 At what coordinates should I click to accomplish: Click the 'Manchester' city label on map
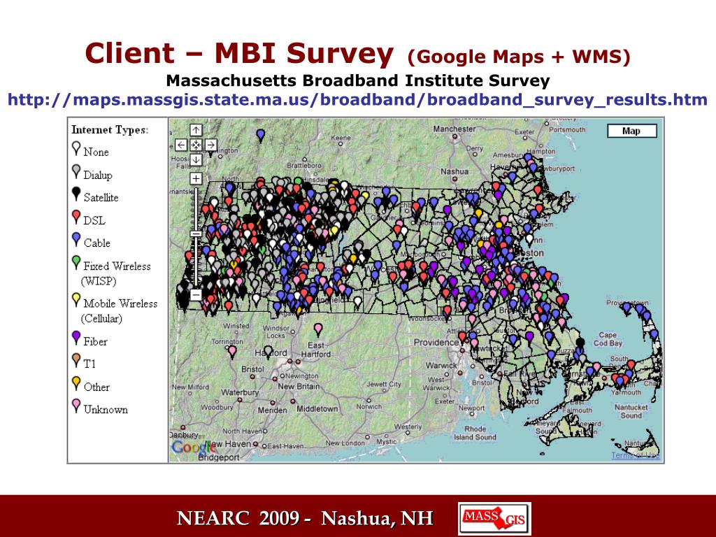pos(454,129)
